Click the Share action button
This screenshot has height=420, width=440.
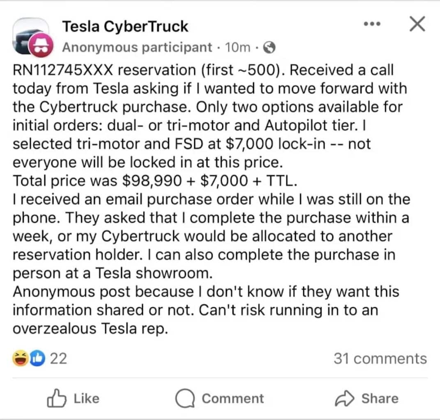367,397
